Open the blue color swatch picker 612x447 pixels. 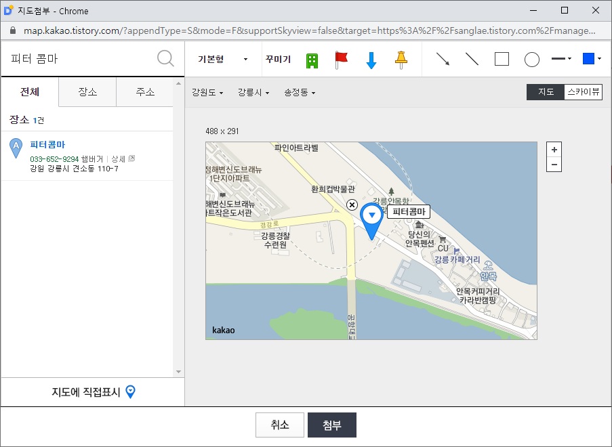(x=591, y=59)
